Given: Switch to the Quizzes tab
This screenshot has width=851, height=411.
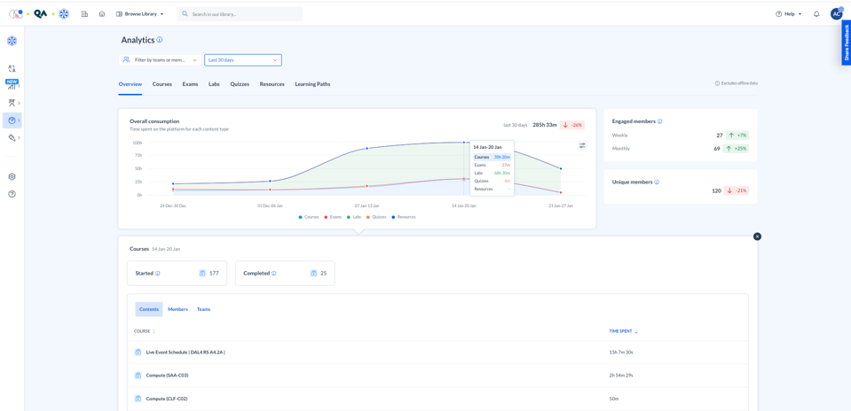Looking at the screenshot, I should (240, 84).
